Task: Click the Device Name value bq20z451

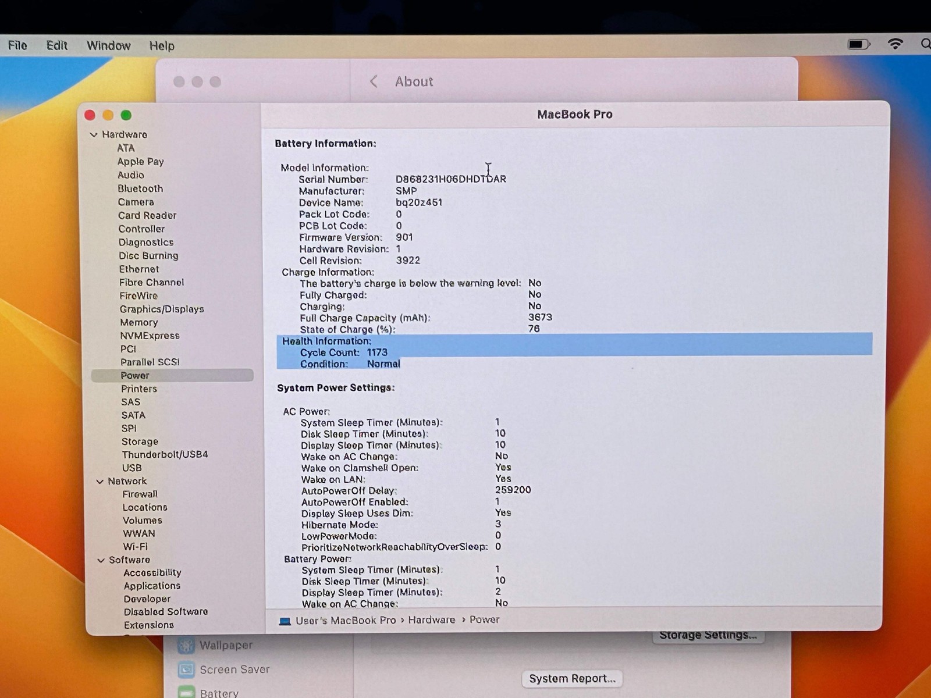Action: tap(419, 202)
